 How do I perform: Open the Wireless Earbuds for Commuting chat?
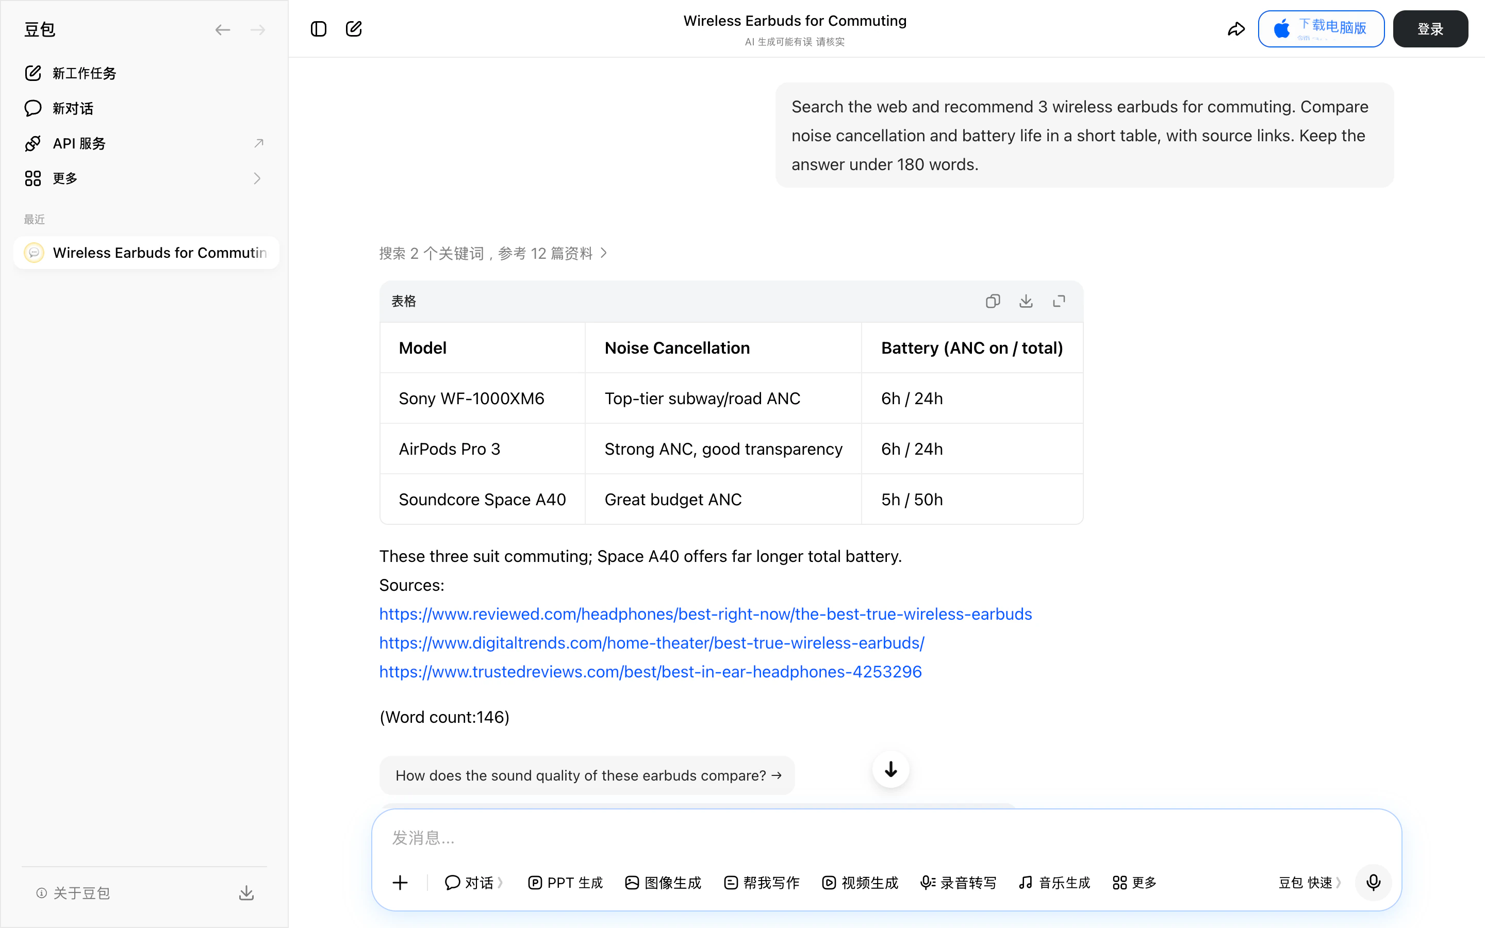point(146,253)
